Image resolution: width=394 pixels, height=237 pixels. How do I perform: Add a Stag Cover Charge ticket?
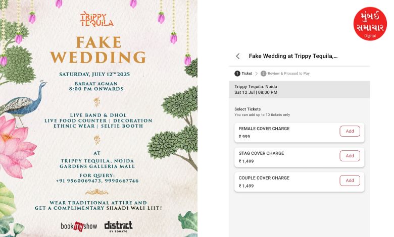pyautogui.click(x=350, y=156)
